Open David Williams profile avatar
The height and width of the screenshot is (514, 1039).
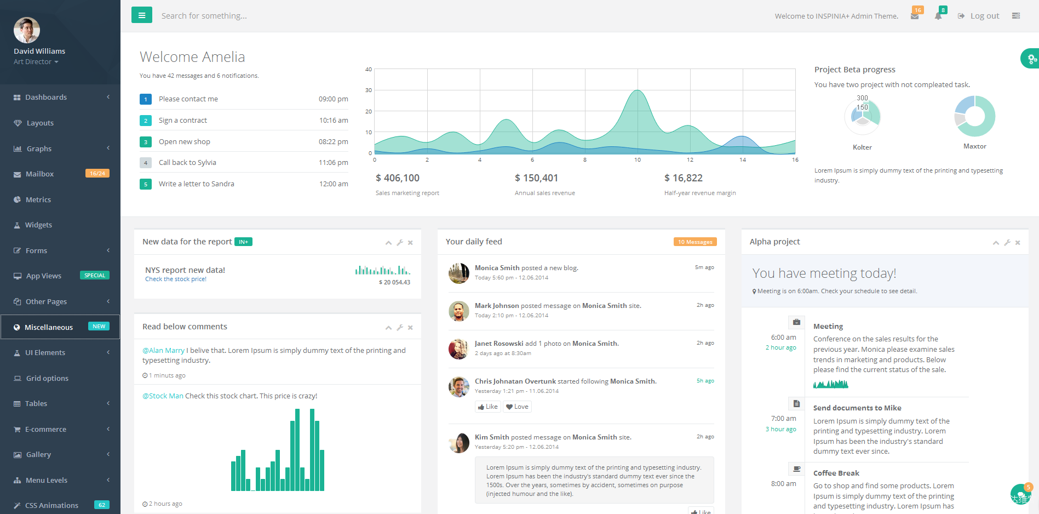point(27,30)
